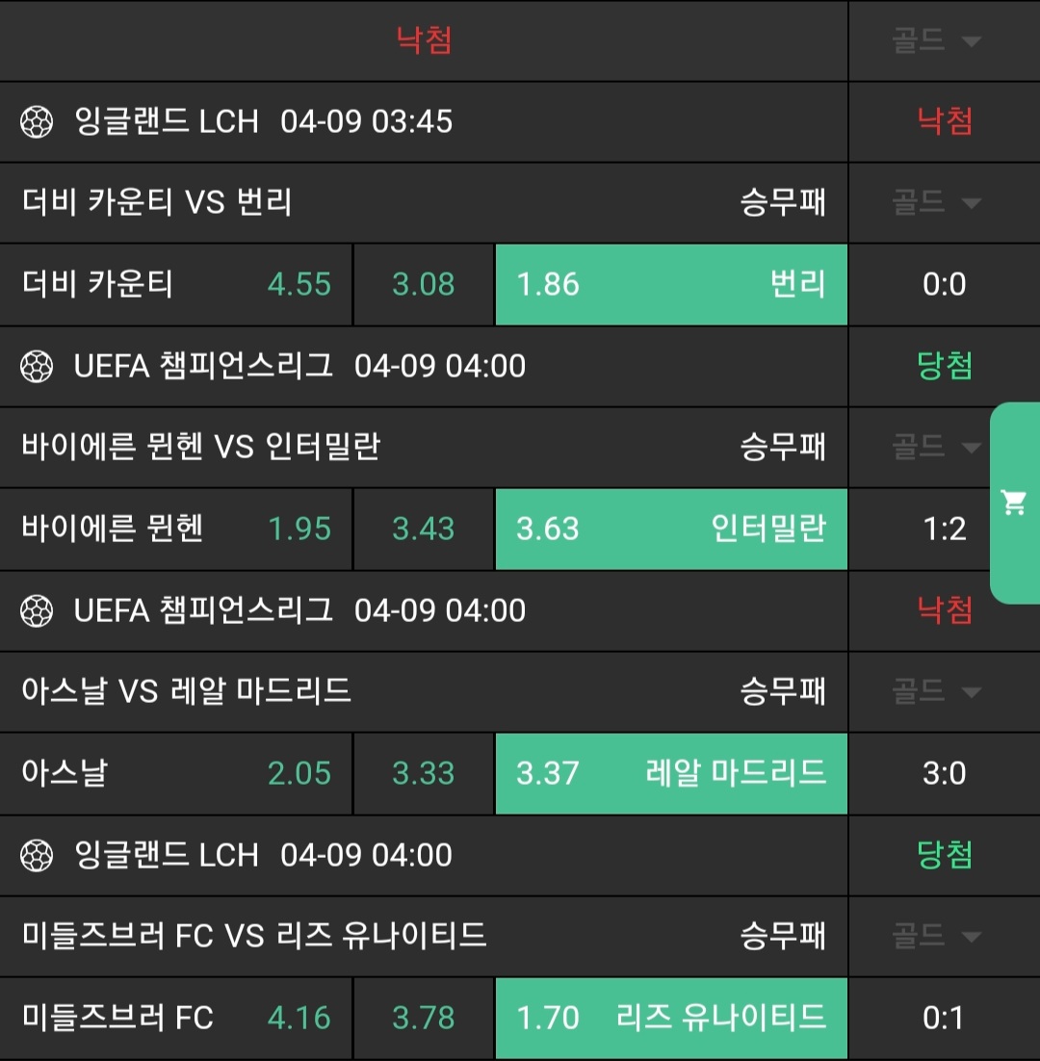This screenshot has width=1040, height=1061.
Task: Pick 더비 카운티 home win at 4.55
Action: [176, 285]
